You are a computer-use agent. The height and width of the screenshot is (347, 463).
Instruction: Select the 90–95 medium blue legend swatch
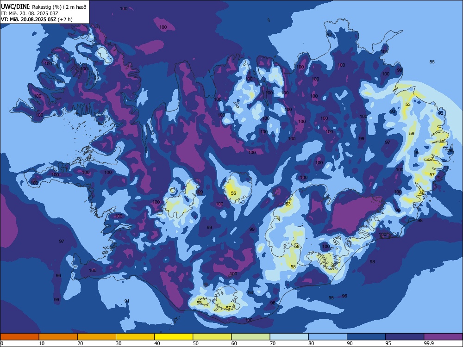[366, 337]
